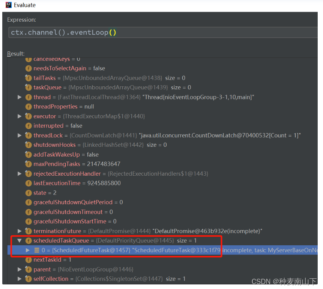The image size is (323, 289).
Task: Click the DefaultPromise@463b932e(incomplete) value
Action: coord(207,231)
